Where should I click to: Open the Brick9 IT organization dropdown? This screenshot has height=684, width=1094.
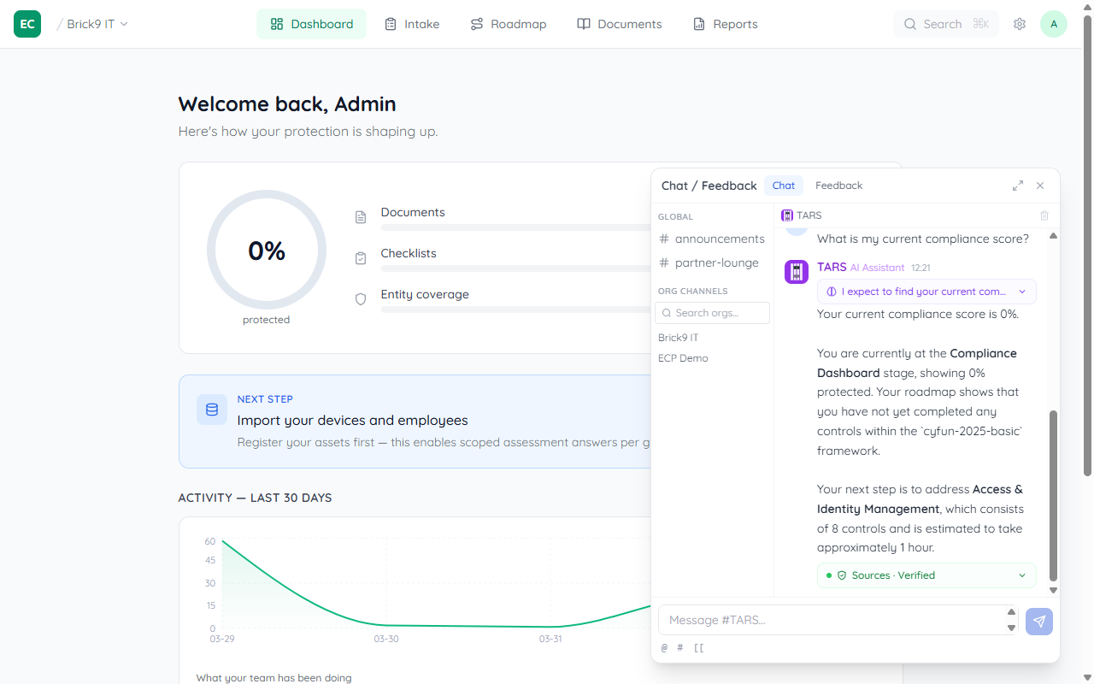pos(97,24)
